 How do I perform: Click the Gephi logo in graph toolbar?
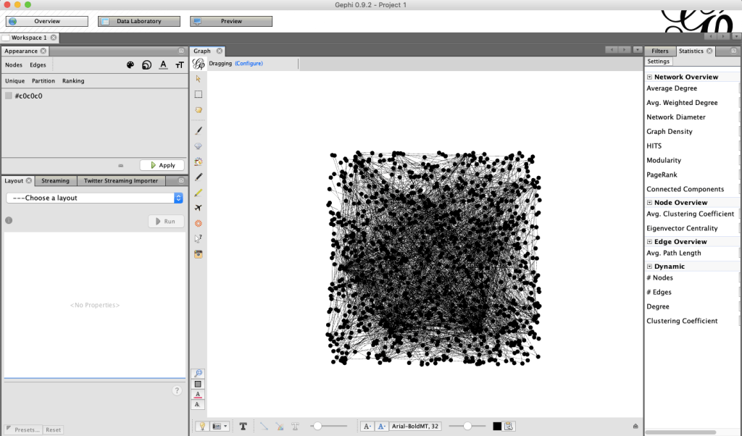(199, 63)
